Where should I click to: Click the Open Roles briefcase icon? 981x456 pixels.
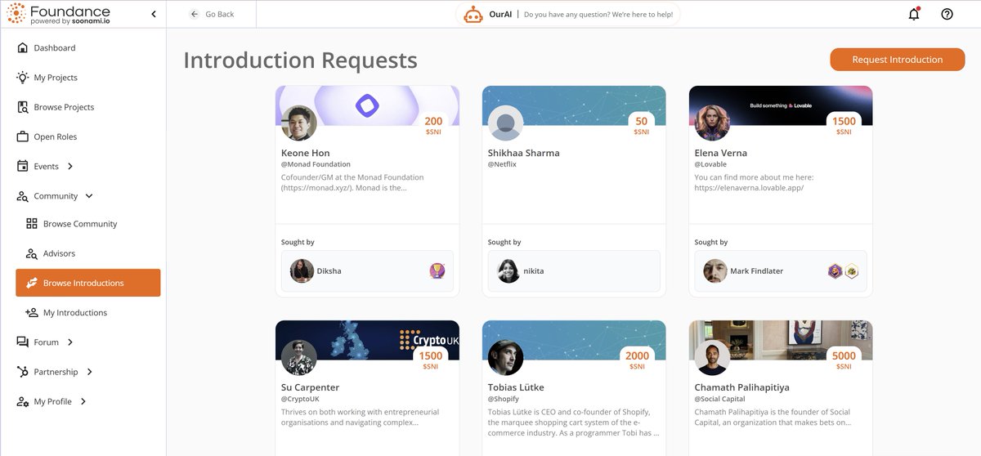22,136
